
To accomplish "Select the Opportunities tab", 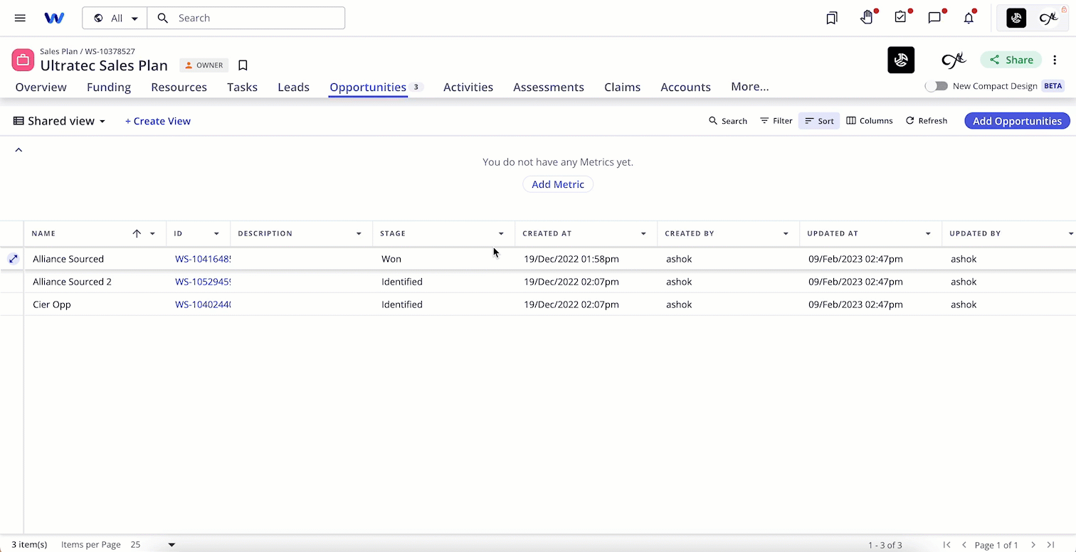I will [x=368, y=87].
